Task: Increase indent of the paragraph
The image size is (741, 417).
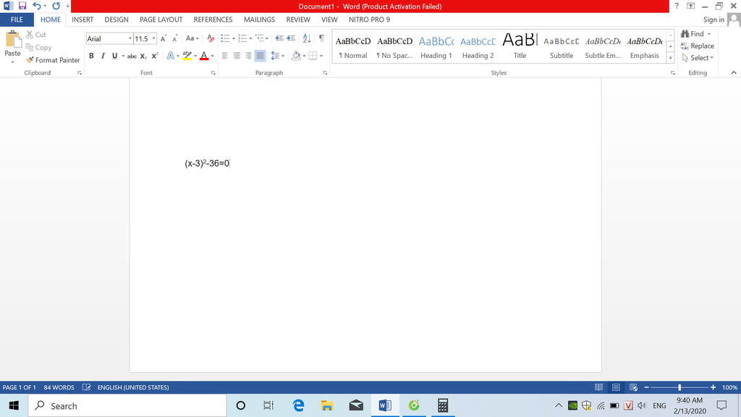Action: [x=291, y=38]
